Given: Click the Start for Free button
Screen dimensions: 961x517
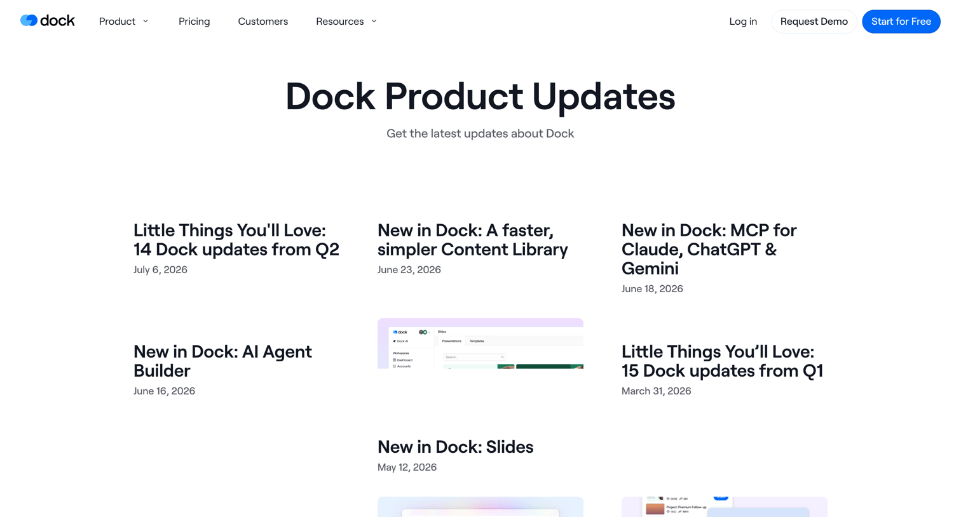Looking at the screenshot, I should click(901, 22).
